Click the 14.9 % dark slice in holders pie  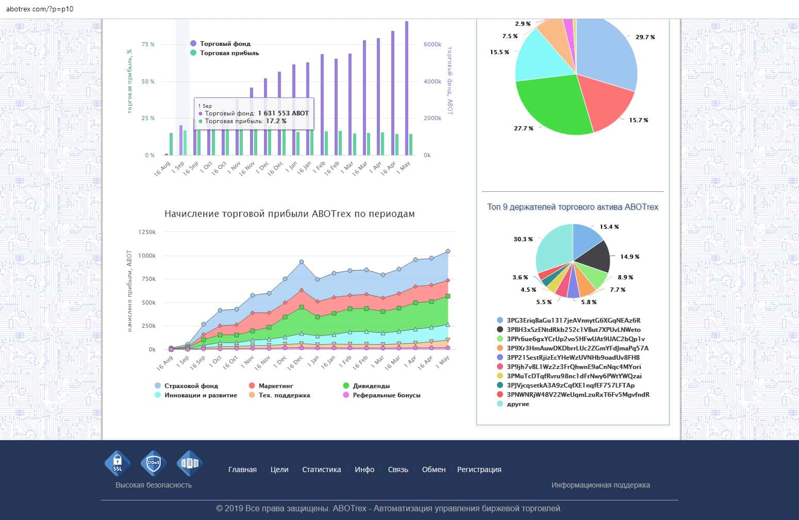[x=594, y=257]
